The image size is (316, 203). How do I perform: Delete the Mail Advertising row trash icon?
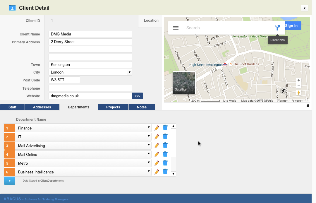[x=165, y=145]
